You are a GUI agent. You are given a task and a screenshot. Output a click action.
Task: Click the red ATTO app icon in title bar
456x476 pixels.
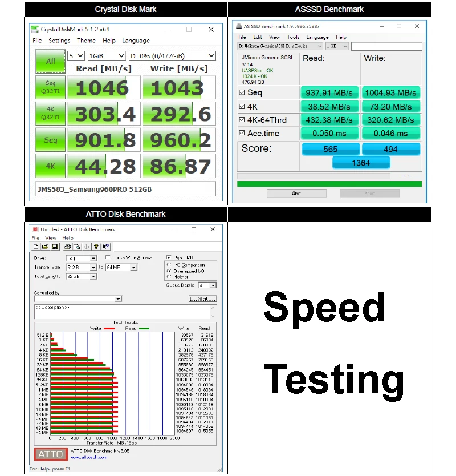(35, 229)
